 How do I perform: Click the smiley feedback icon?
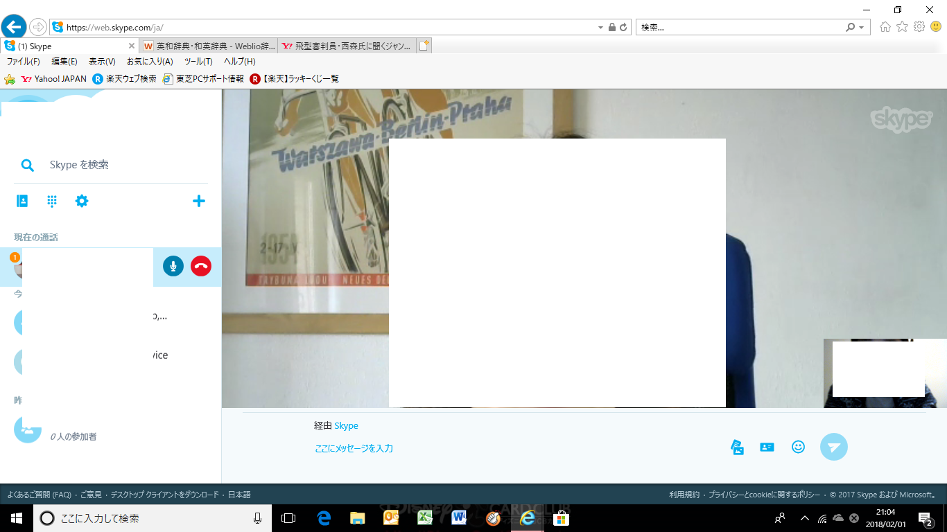click(936, 27)
